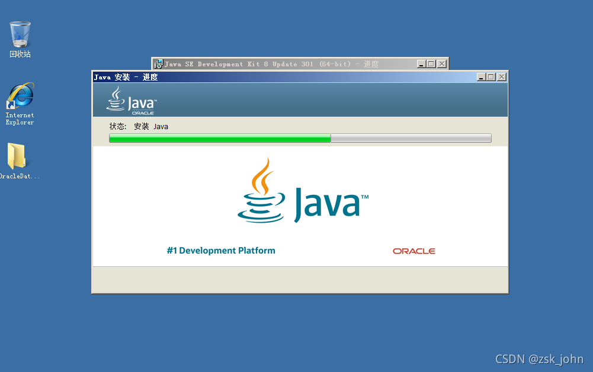Minimize the Java SE Development Kit 8 window
Image resolution: width=593 pixels, height=372 pixels.
click(x=421, y=64)
